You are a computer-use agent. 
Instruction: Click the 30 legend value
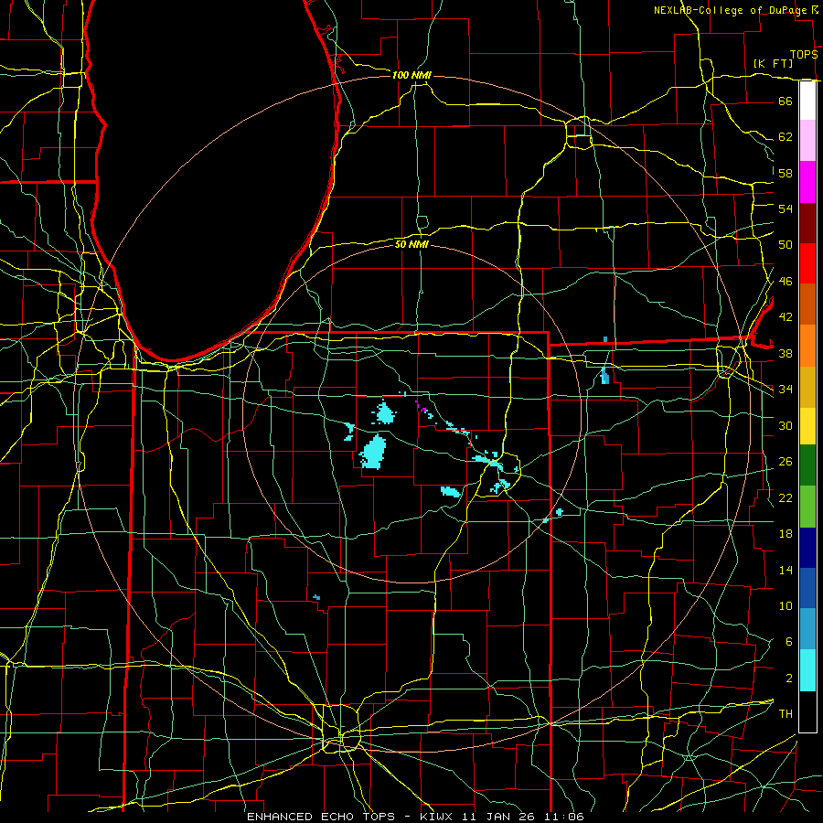pos(786,425)
